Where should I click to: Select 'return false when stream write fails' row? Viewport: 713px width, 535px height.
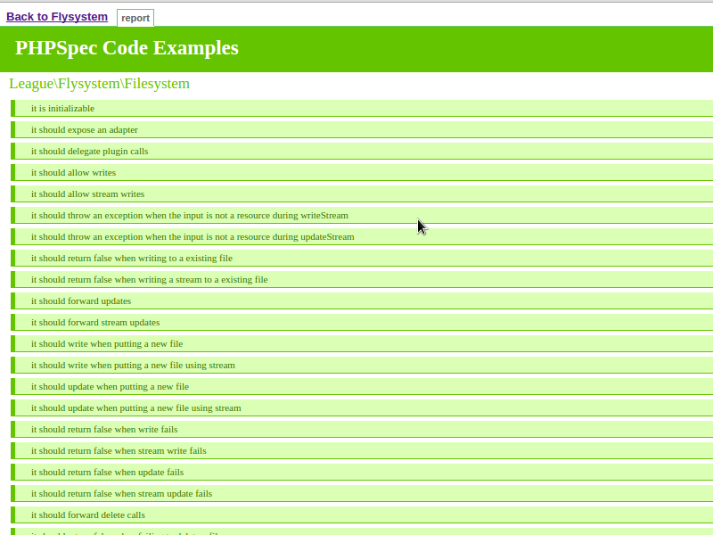tap(362, 450)
